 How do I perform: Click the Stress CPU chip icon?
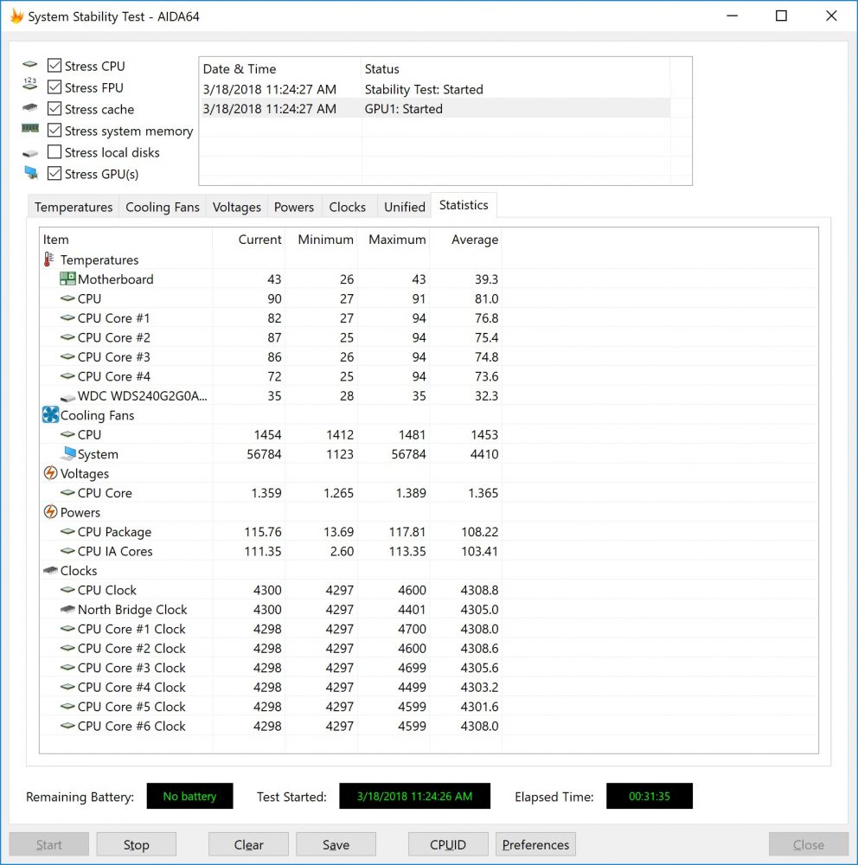(29, 65)
